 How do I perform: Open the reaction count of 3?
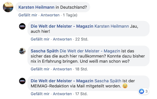[147, 91]
